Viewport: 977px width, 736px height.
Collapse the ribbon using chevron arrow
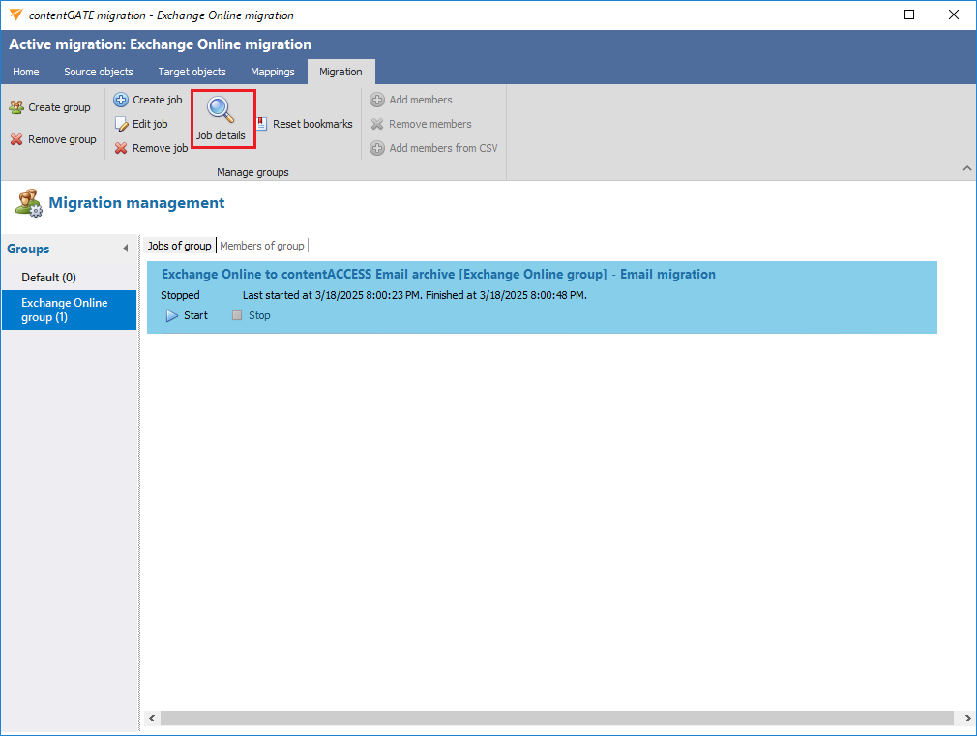[x=966, y=169]
